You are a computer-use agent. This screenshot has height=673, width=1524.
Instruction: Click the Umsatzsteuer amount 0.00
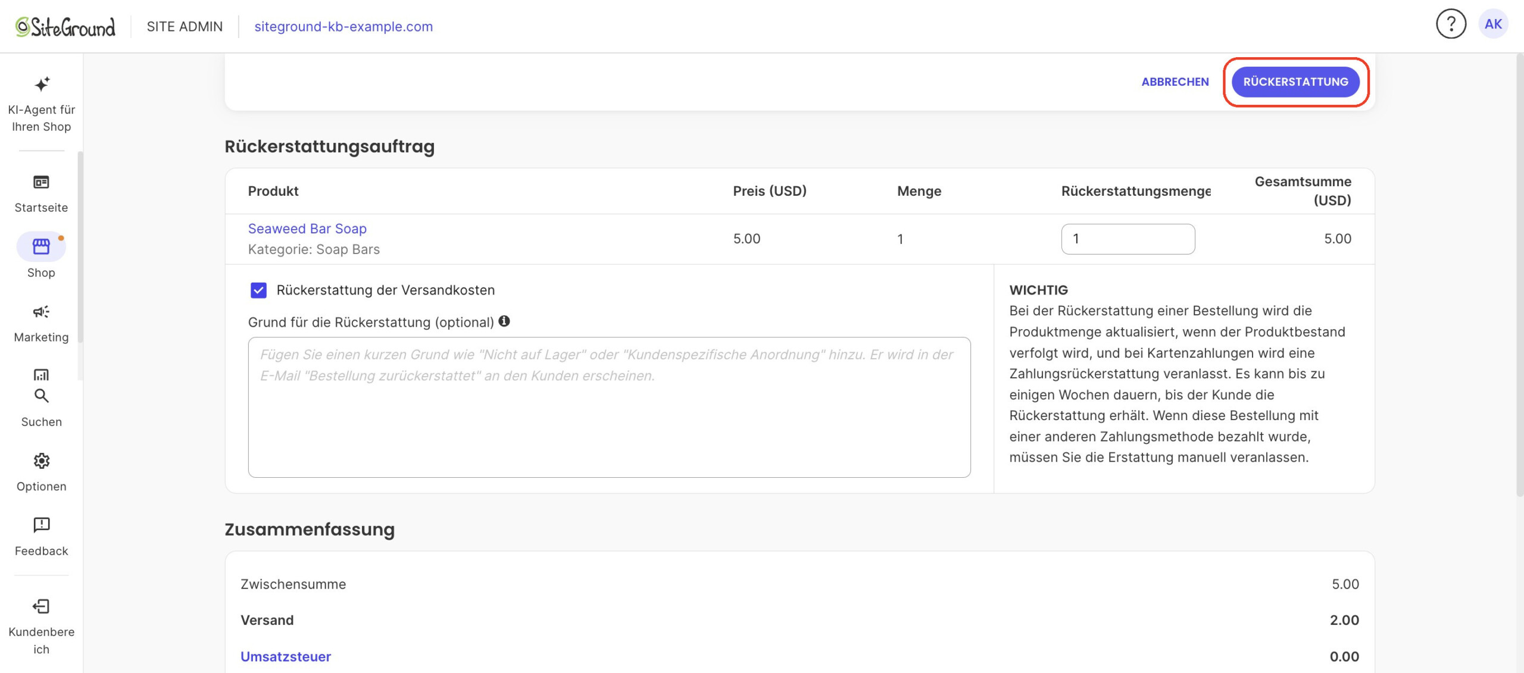pyautogui.click(x=1344, y=656)
